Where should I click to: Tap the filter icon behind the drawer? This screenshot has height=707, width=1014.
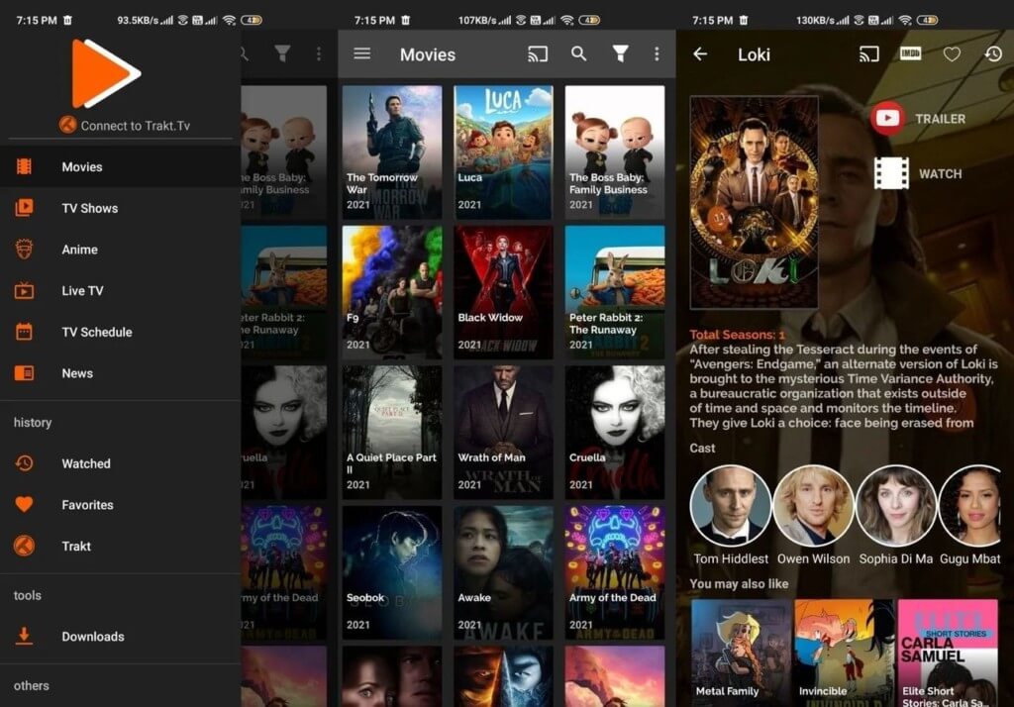[282, 53]
